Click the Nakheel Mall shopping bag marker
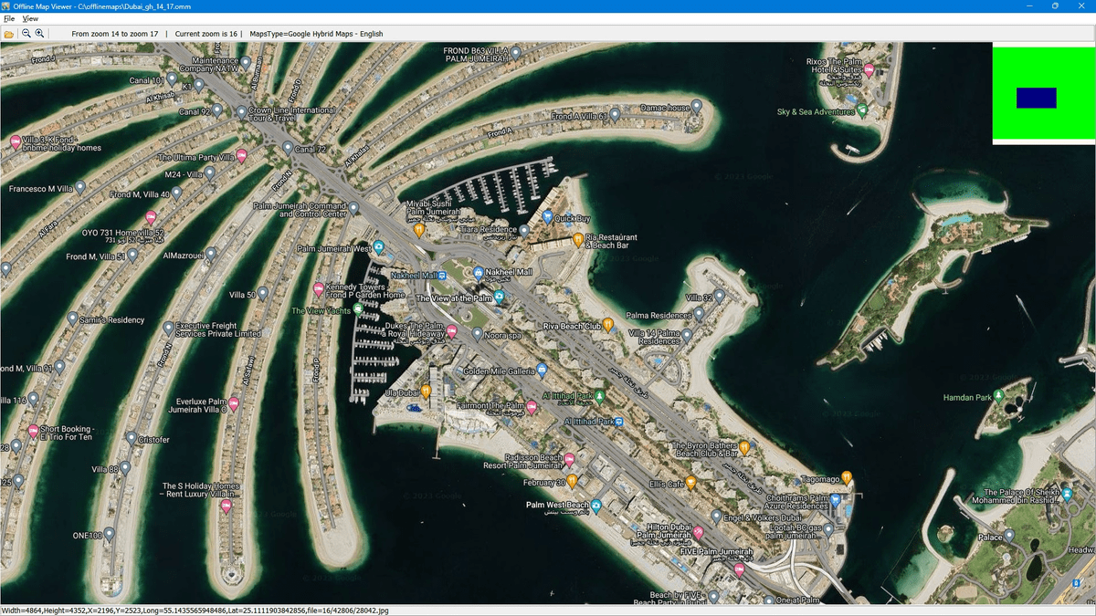Screen dimensions: 1096x616 (x=478, y=272)
